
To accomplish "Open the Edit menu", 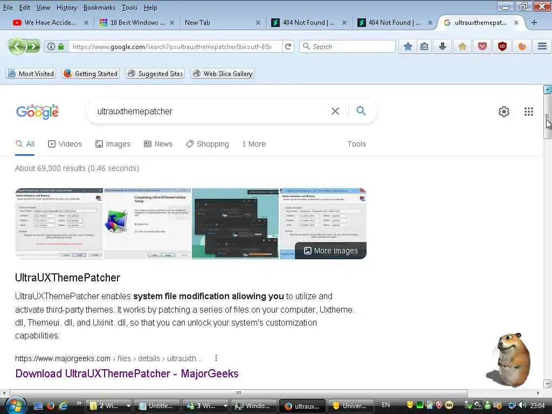I will click(24, 8).
